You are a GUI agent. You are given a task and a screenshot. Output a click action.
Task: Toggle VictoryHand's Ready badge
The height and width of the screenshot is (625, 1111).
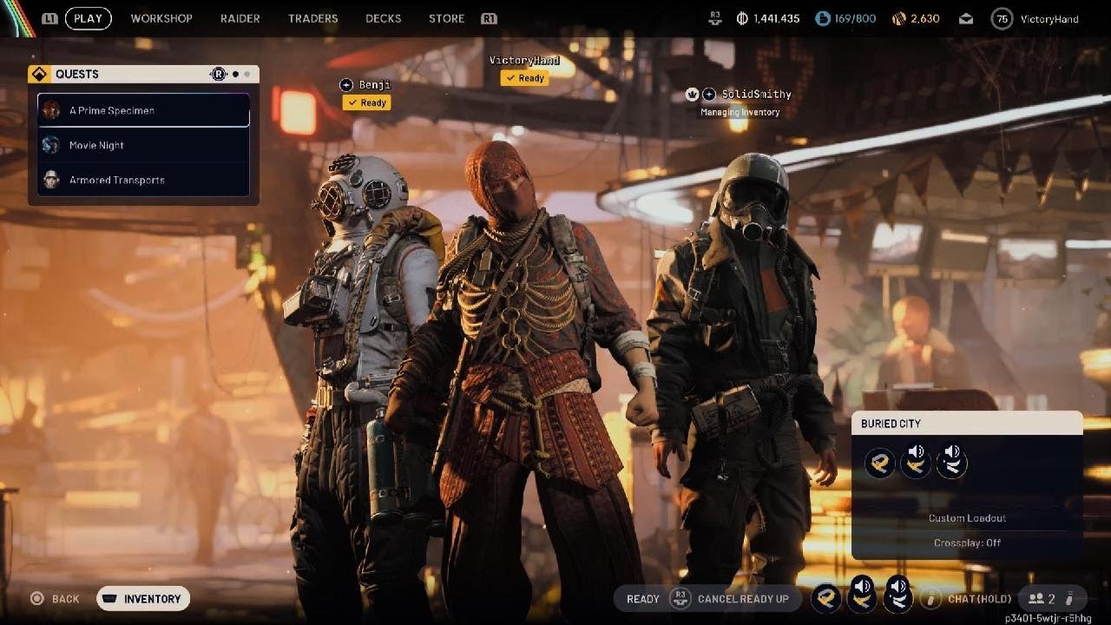[x=524, y=78]
